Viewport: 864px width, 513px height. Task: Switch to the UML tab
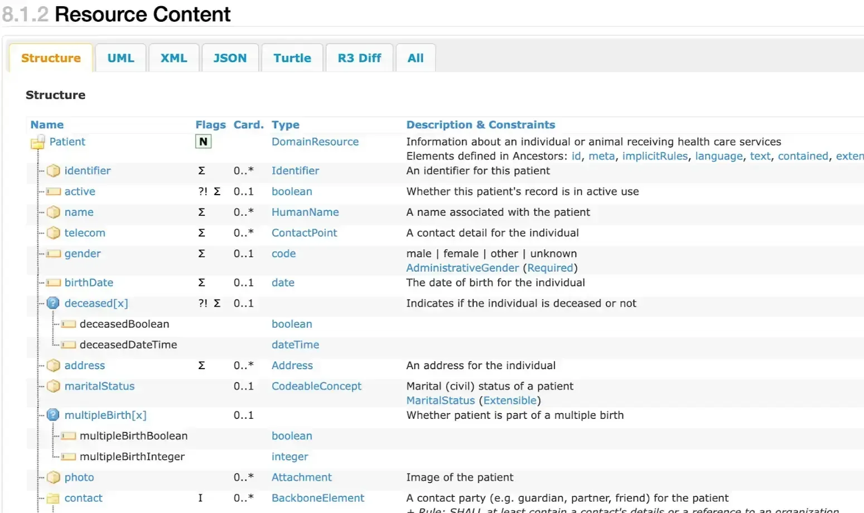120,57
